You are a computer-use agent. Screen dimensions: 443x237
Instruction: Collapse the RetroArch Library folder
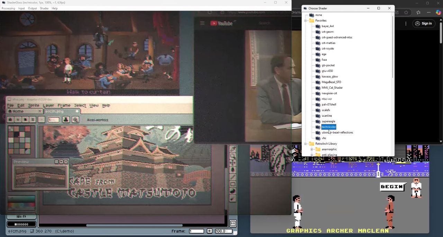pyautogui.click(x=306, y=144)
